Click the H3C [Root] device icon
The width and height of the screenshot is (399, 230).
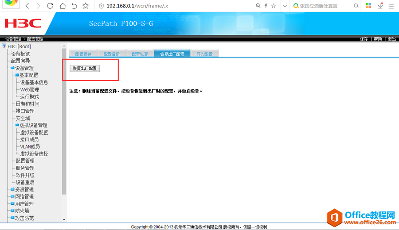coord(4,46)
